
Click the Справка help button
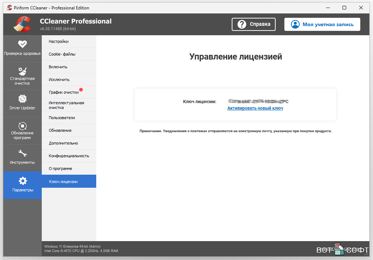(x=254, y=24)
